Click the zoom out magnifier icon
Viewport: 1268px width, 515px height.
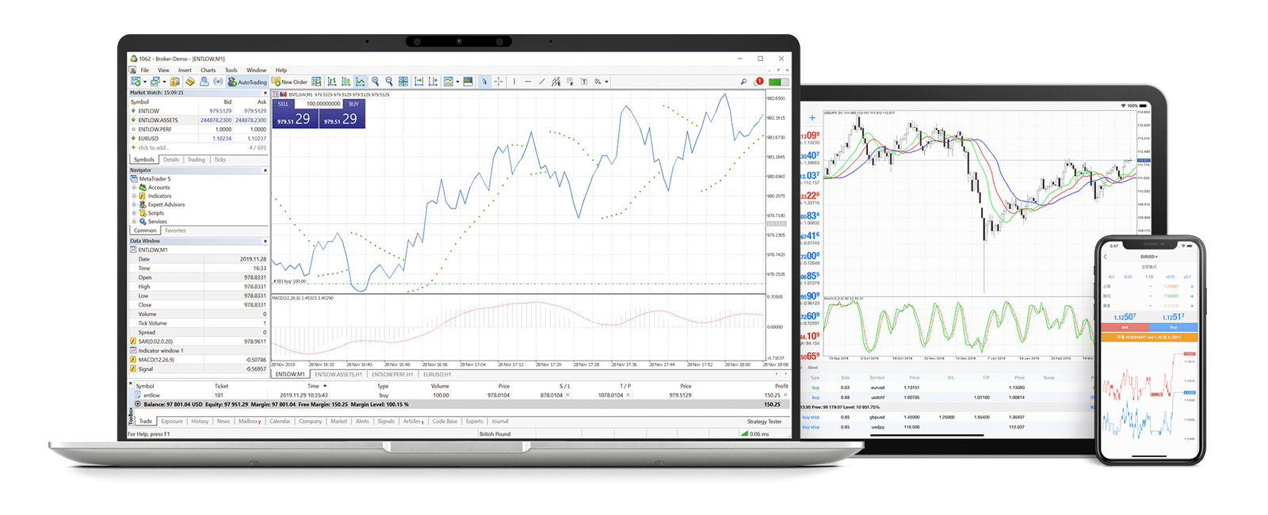[x=389, y=82]
